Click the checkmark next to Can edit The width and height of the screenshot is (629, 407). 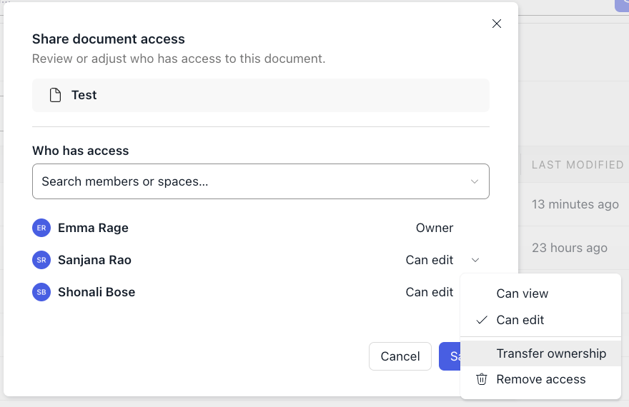[x=482, y=320]
